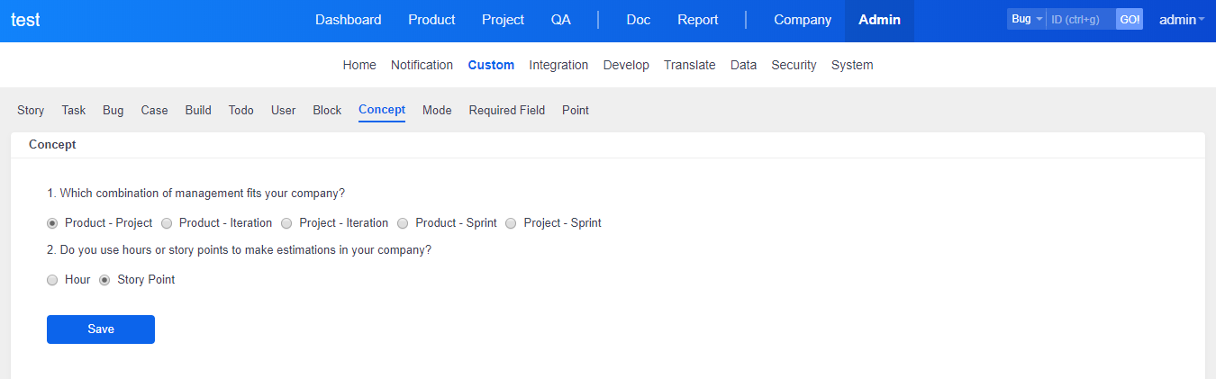
Task: Go to the QA section
Action: pos(560,20)
